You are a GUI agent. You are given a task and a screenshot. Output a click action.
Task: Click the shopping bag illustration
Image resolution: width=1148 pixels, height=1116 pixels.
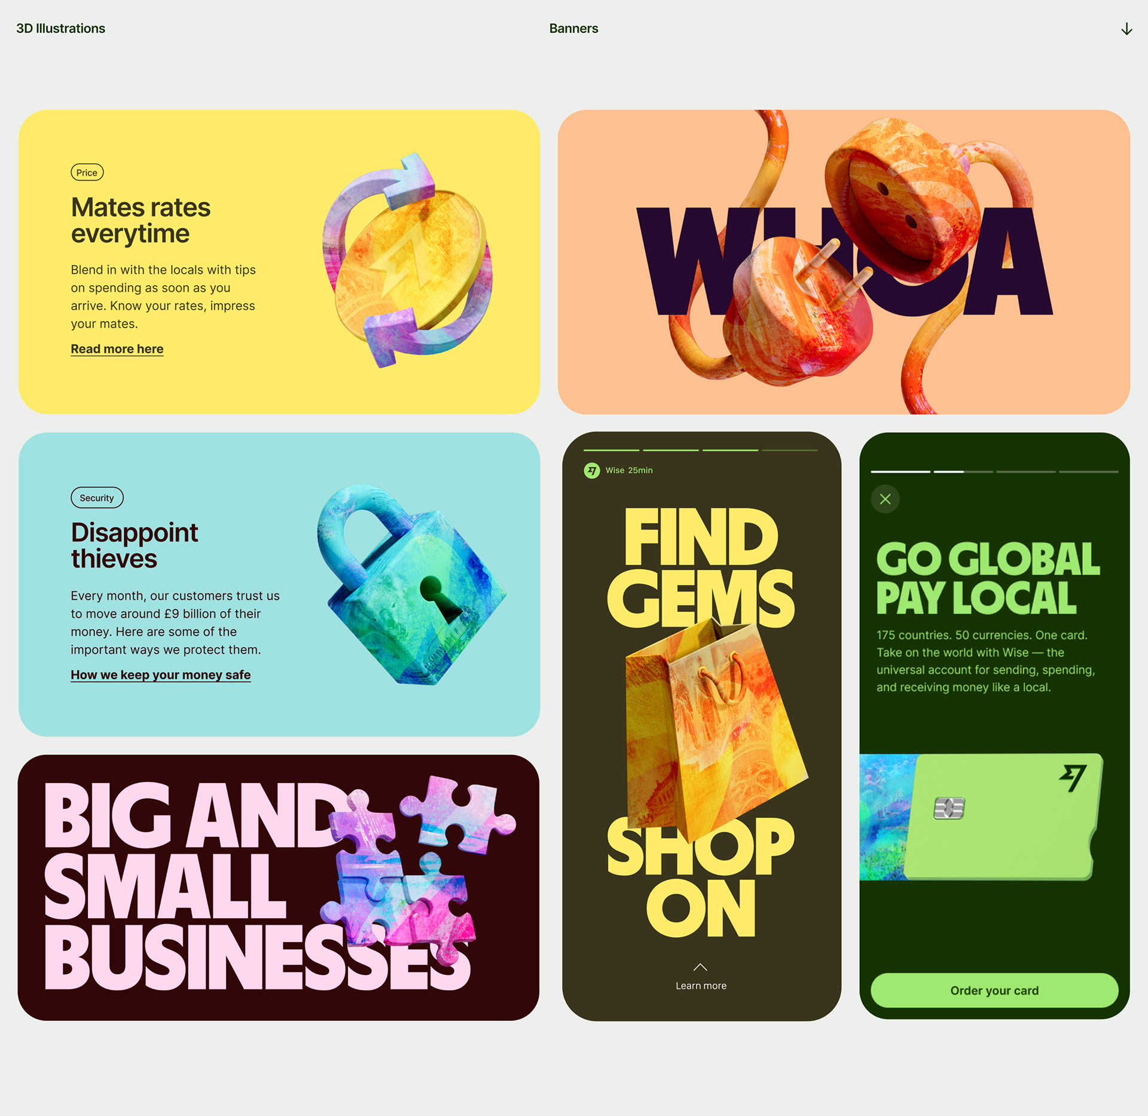(716, 728)
